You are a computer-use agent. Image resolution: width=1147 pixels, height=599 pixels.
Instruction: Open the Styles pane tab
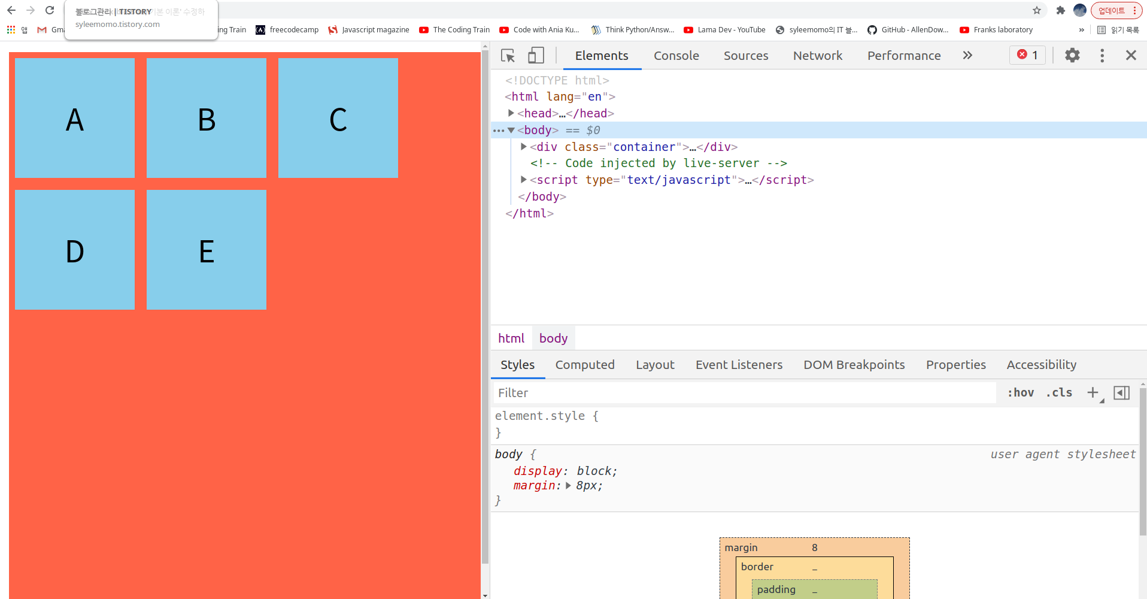tap(518, 365)
